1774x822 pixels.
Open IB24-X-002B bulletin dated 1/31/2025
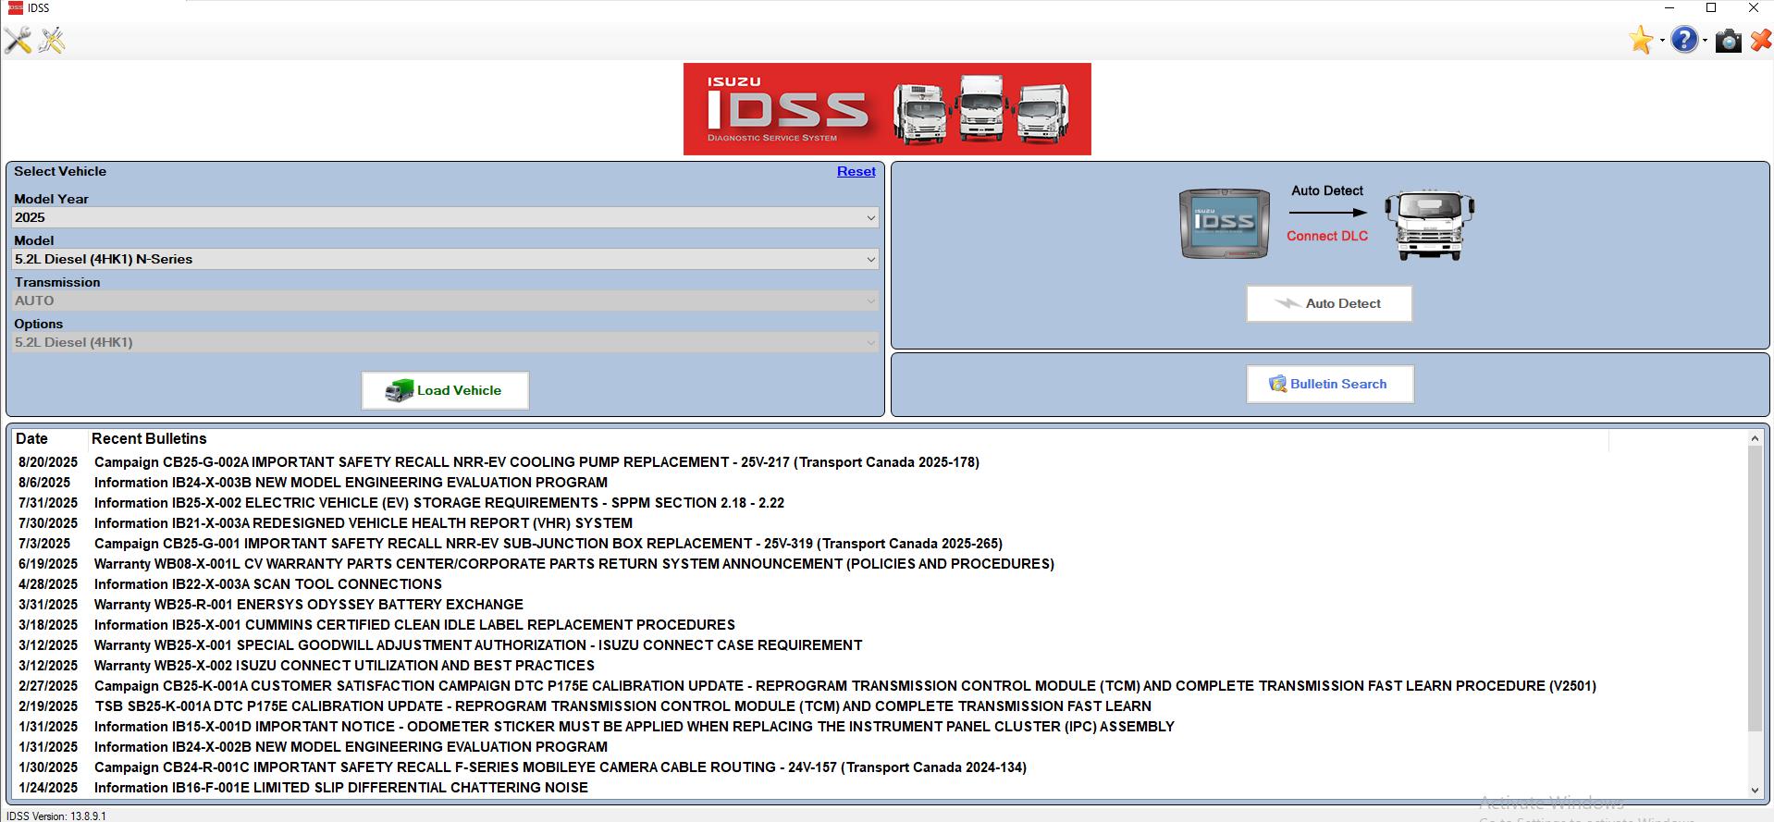click(x=351, y=747)
